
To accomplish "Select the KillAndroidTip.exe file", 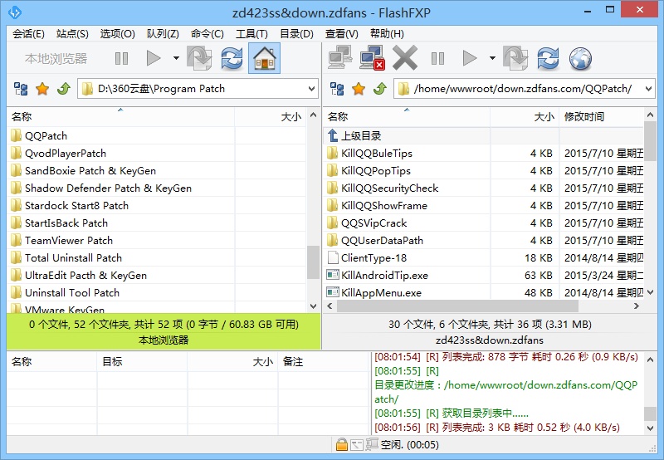I will pos(384,276).
